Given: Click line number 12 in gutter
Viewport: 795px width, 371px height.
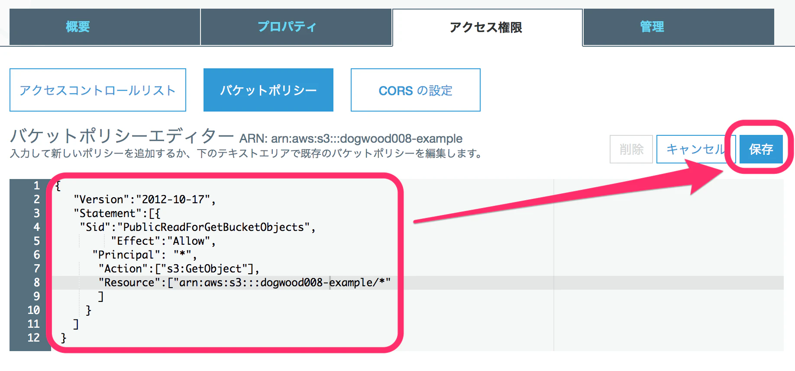Looking at the screenshot, I should [34, 338].
